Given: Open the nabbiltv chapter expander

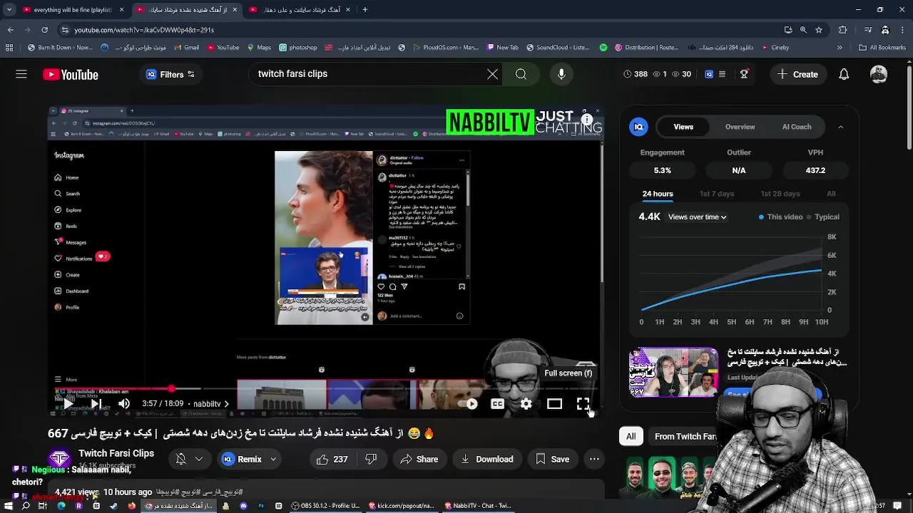Looking at the screenshot, I should (211, 404).
